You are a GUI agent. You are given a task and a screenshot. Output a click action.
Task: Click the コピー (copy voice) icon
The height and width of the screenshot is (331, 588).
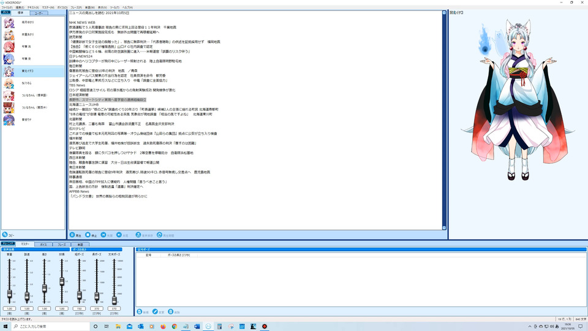(x=5, y=235)
